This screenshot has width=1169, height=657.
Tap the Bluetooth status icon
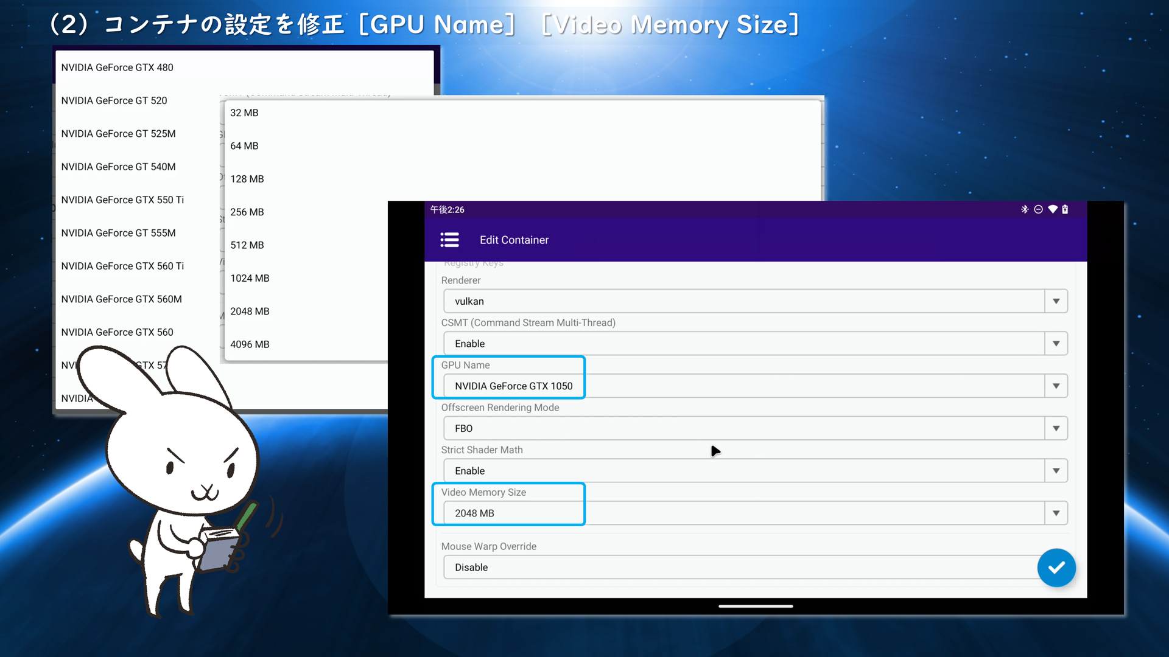(1025, 209)
